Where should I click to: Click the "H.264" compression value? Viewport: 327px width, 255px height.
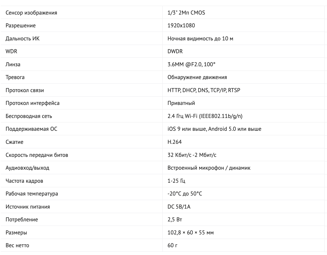(x=175, y=142)
